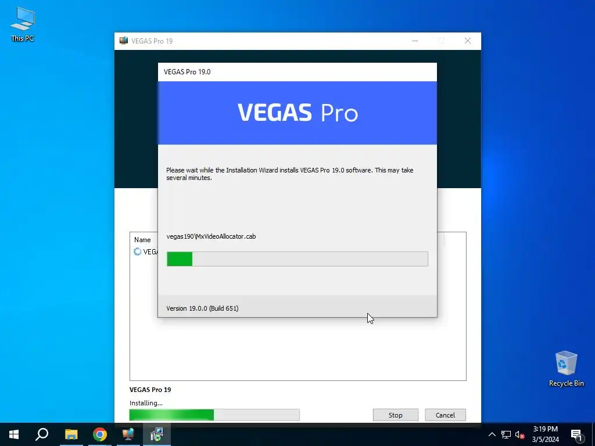Click the installer progress bar under Installing...
Image resolution: width=595 pixels, height=446 pixels.
point(214,415)
